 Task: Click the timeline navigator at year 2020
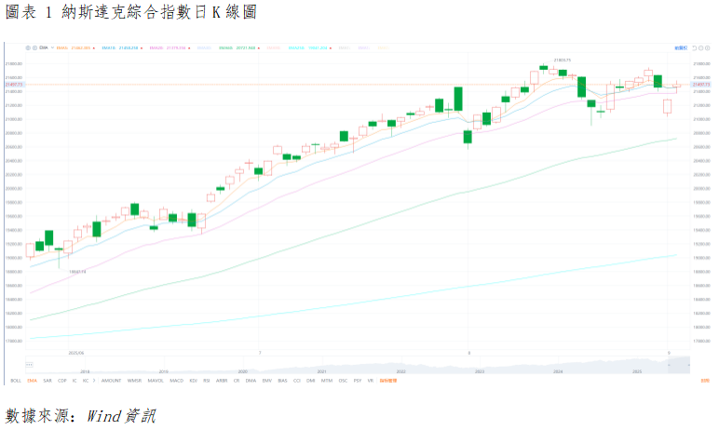[242, 371]
